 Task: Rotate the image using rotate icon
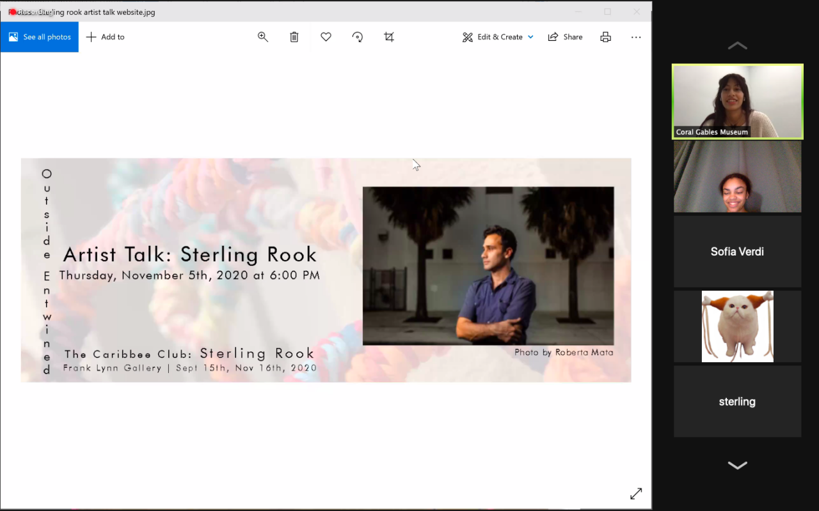point(358,37)
